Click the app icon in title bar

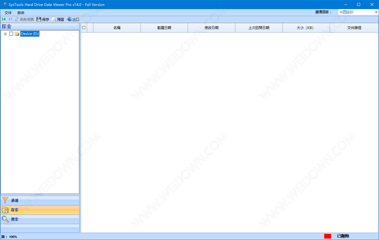[x=5, y=4]
